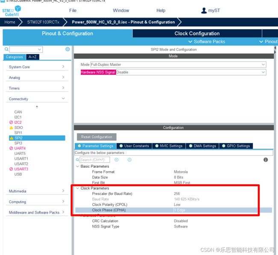Select CAN peripheral

tap(18, 112)
